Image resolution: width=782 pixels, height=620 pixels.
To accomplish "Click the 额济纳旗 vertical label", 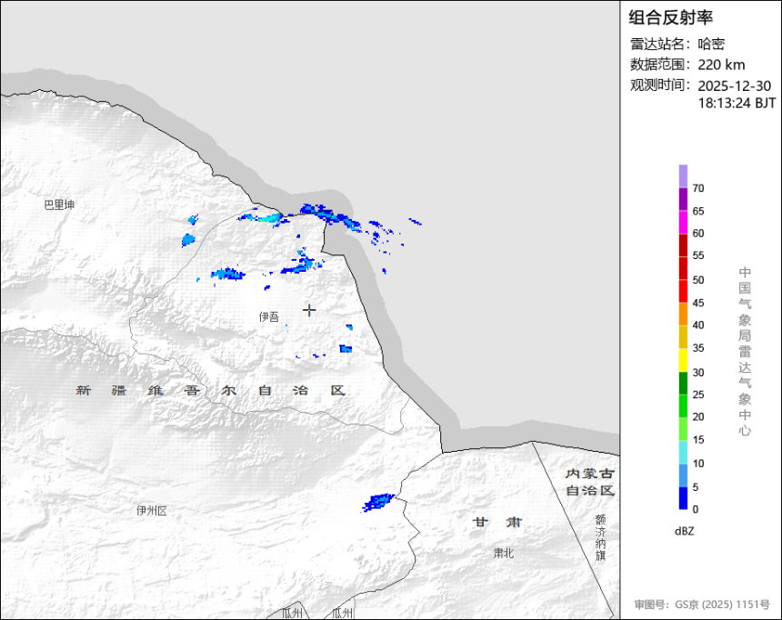I will pyautogui.click(x=600, y=537).
